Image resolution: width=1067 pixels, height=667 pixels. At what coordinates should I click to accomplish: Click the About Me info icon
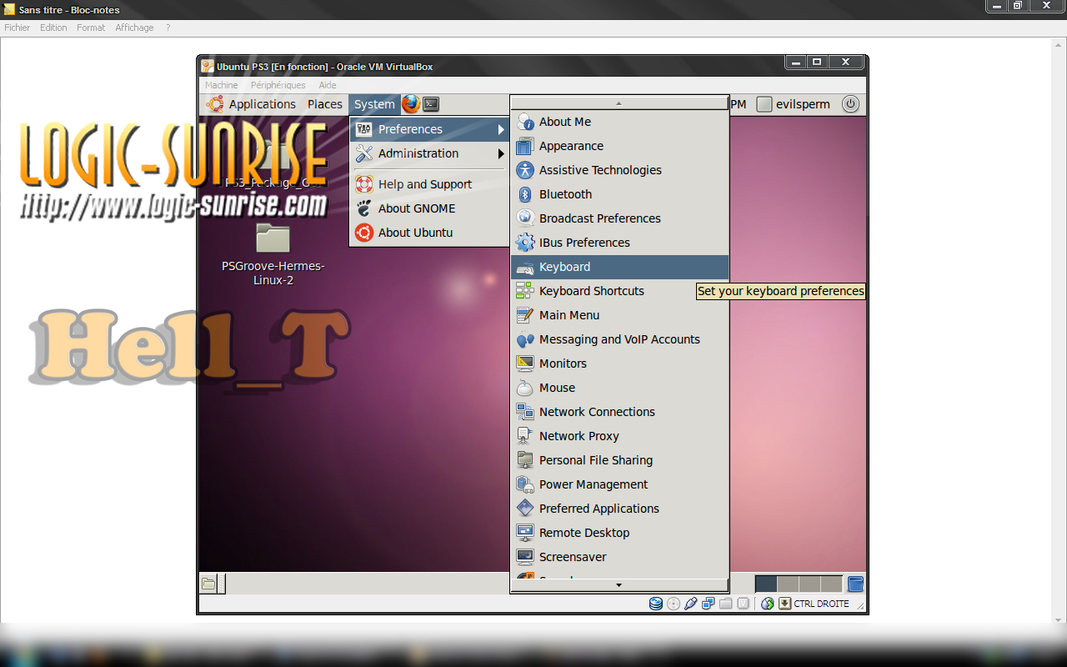coord(525,122)
